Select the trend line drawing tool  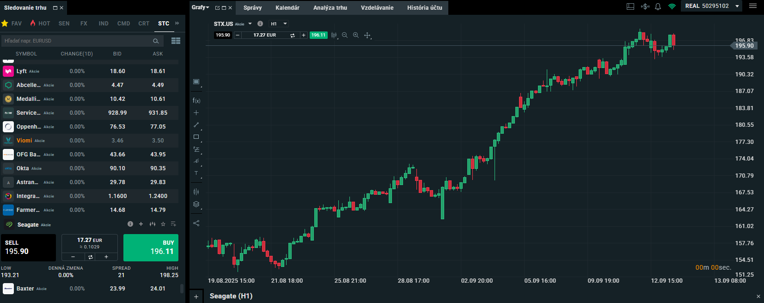(x=196, y=125)
